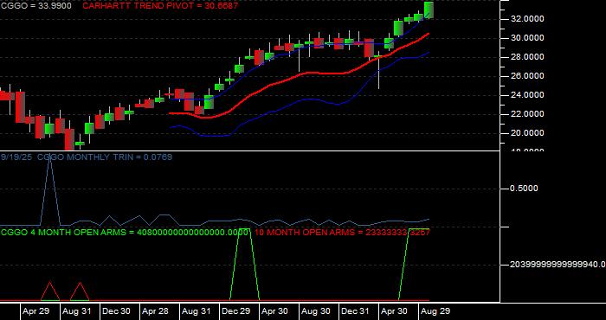Click the Aug 30 date label
Screen dimensions: 606x320
pyautogui.click(x=316, y=311)
